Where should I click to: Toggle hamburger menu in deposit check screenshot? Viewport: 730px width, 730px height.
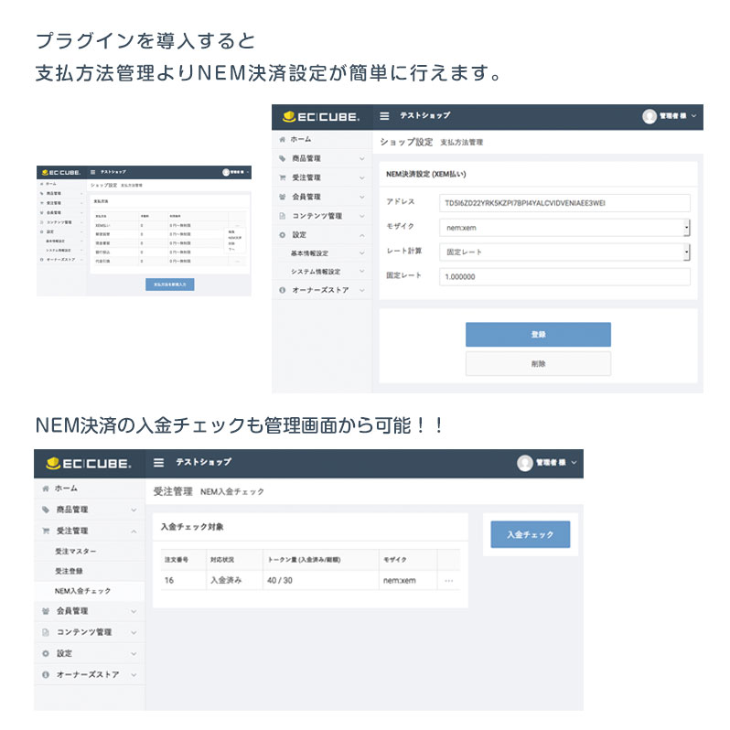(159, 463)
